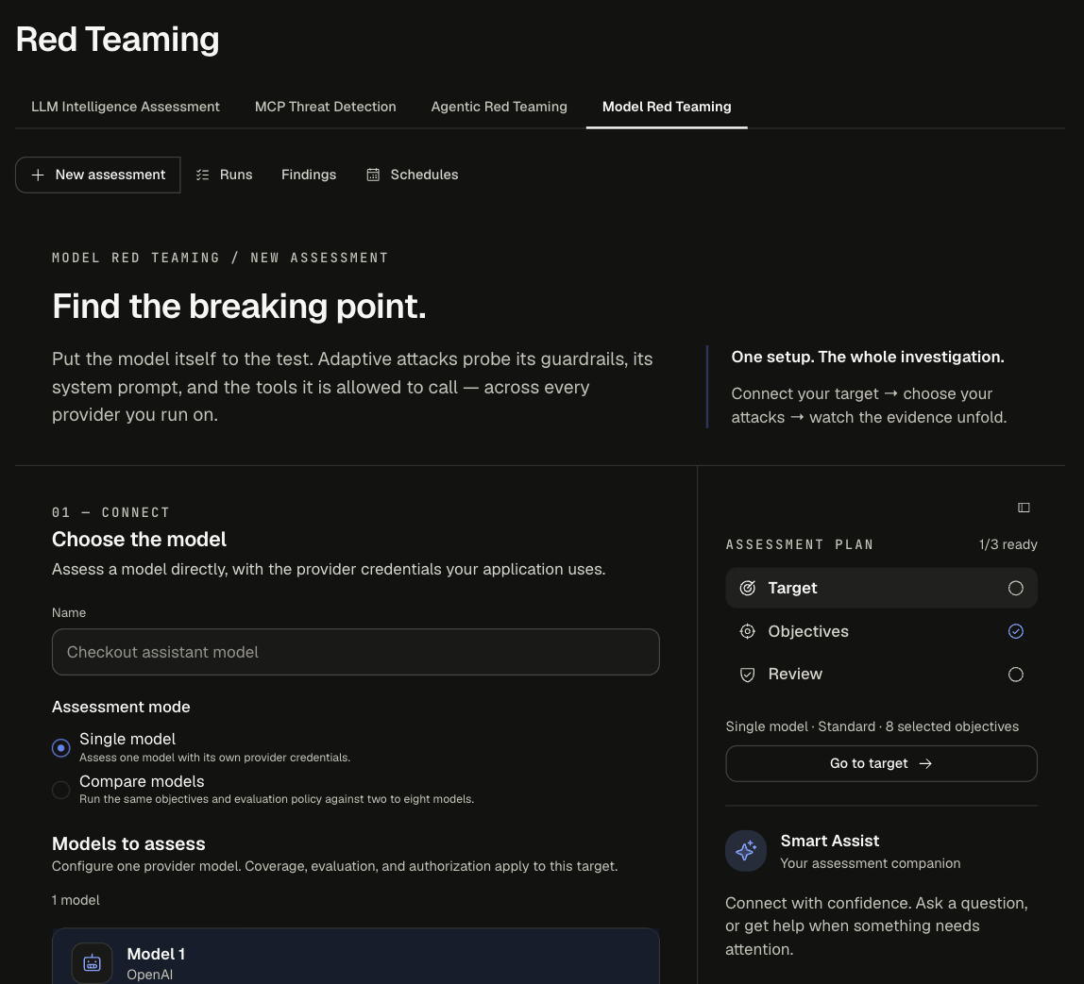Click 'Single model · Standard · 8 selected objectives' summary
Image resolution: width=1084 pixels, height=984 pixels.
point(872,726)
